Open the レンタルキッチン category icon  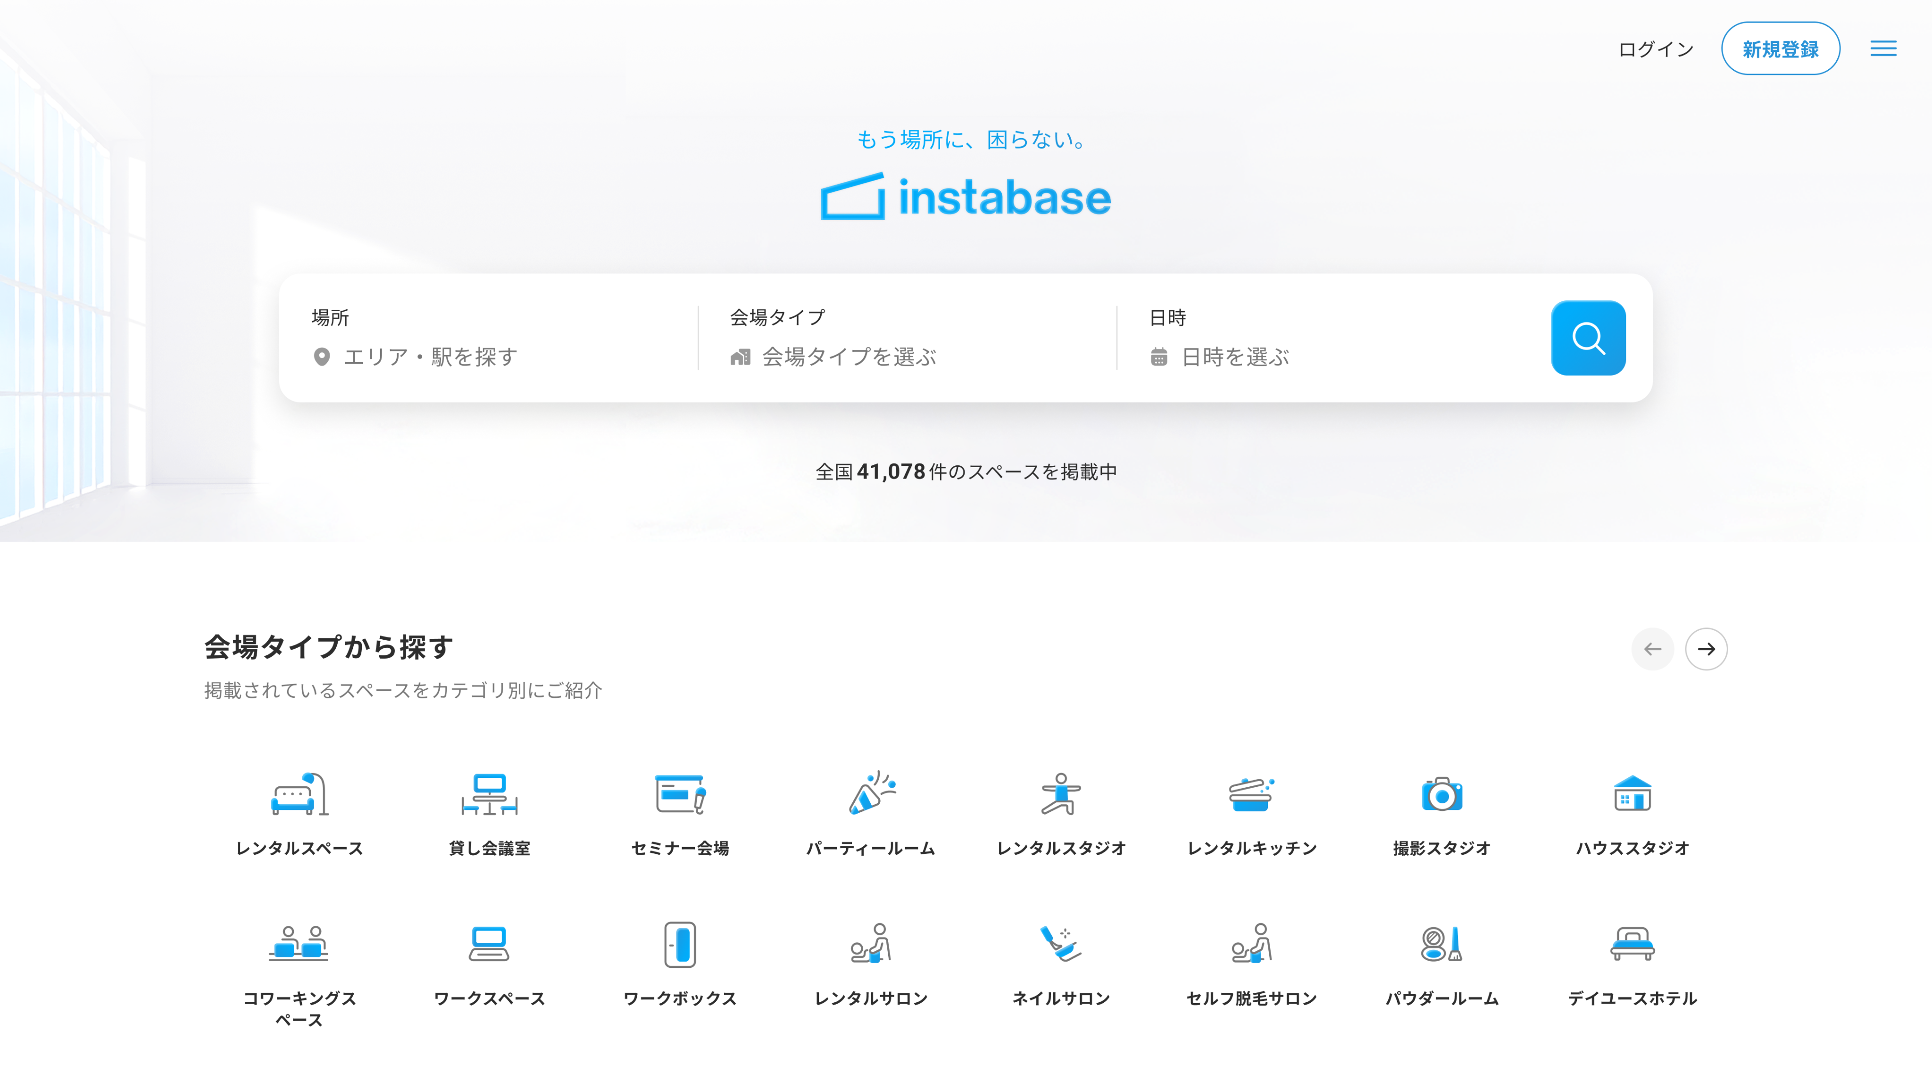pos(1251,794)
